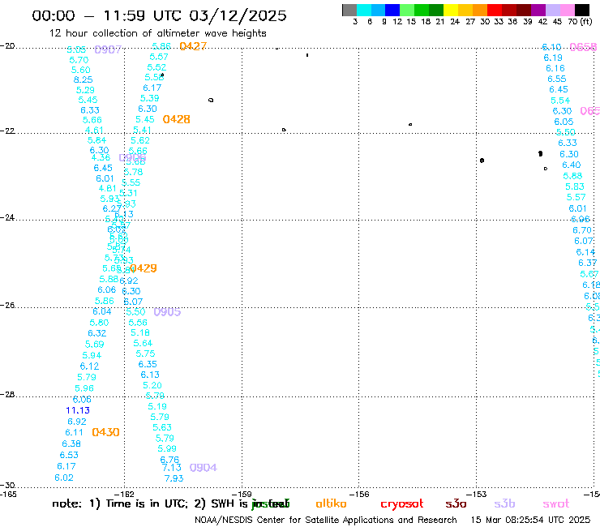Click the 7.13 value beside timestamp 0904
600x527 pixels.
tap(171, 468)
